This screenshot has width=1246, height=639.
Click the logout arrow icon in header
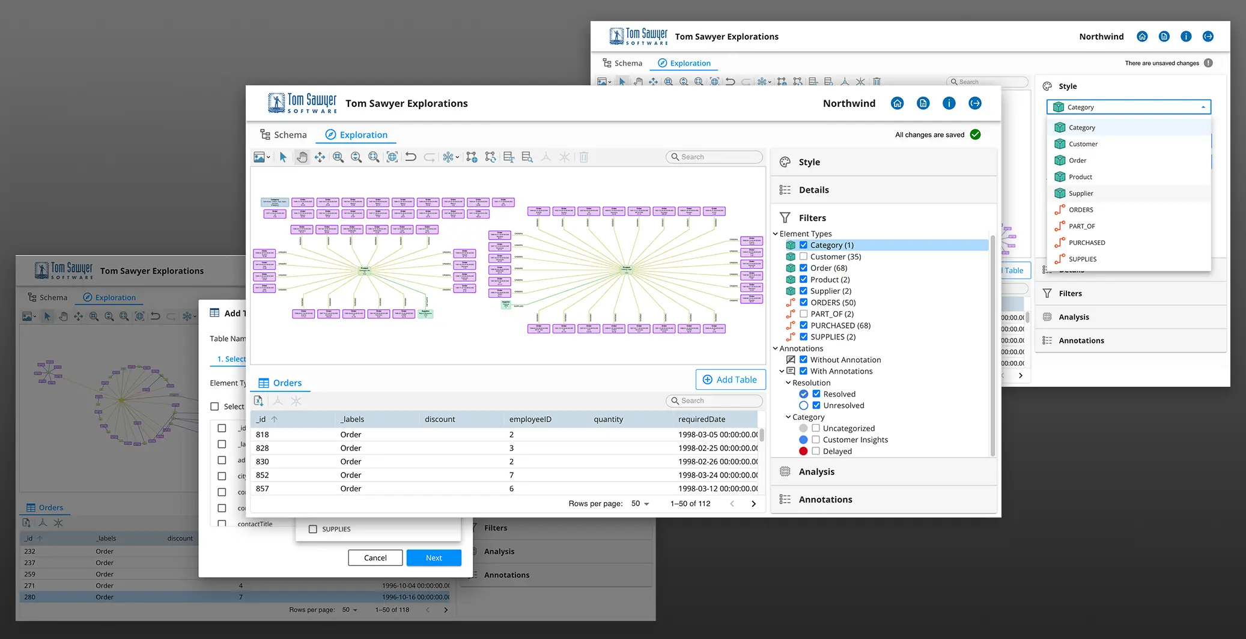click(975, 103)
